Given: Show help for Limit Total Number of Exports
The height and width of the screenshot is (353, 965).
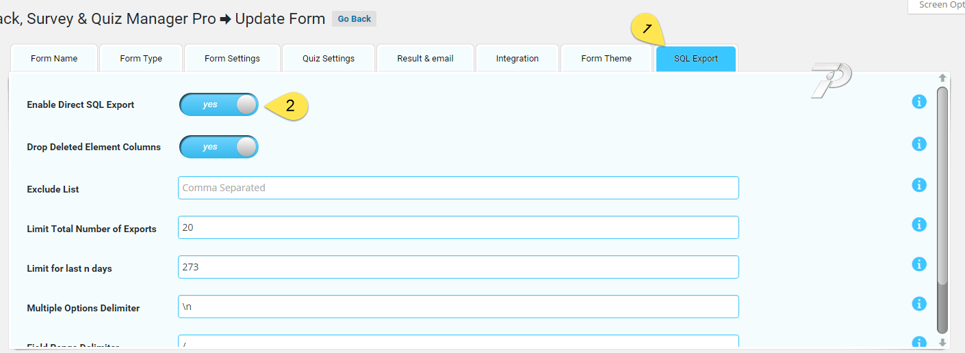Looking at the screenshot, I should coord(918,225).
